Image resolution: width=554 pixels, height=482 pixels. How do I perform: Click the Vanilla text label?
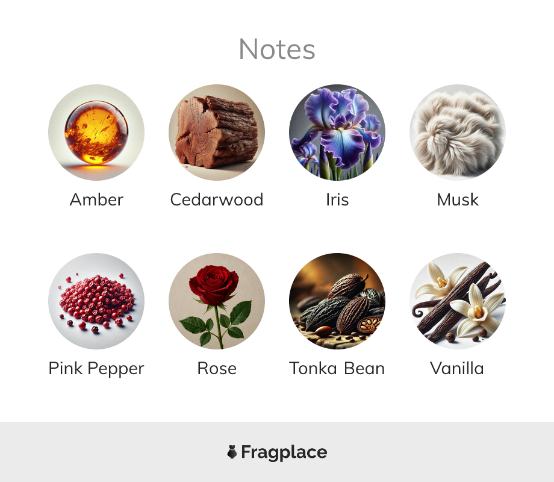pos(457,368)
